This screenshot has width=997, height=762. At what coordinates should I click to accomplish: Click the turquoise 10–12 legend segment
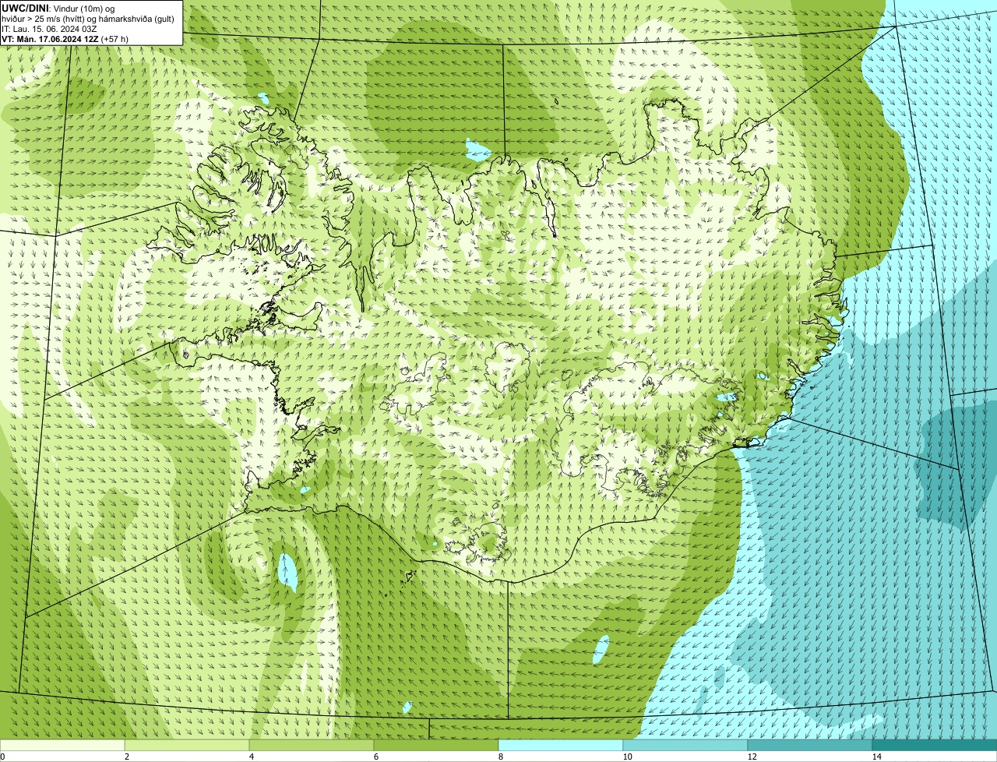tap(685, 745)
